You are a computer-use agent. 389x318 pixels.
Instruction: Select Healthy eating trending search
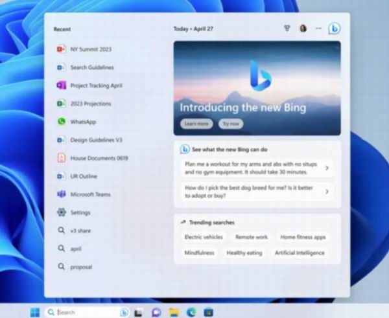pyautogui.click(x=244, y=253)
